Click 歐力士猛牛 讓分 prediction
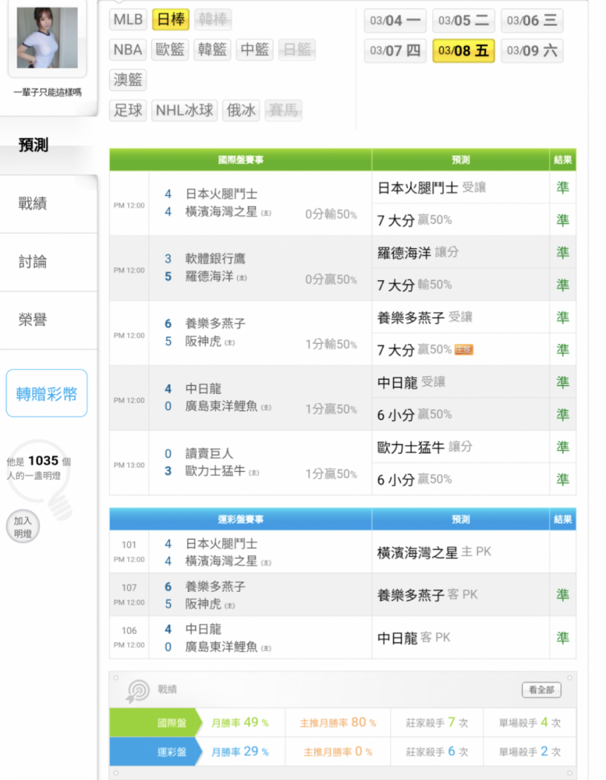The width and height of the screenshot is (606, 780). coord(424,447)
